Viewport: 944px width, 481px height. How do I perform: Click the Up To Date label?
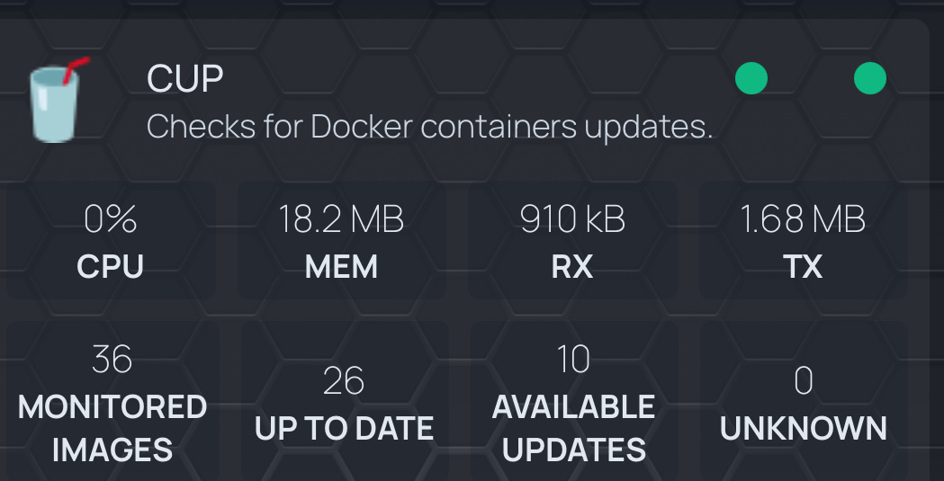pyautogui.click(x=344, y=428)
